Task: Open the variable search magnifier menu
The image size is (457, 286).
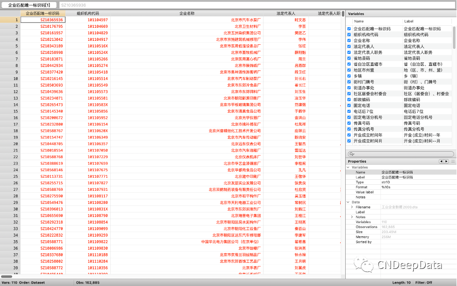Action: 352,154
